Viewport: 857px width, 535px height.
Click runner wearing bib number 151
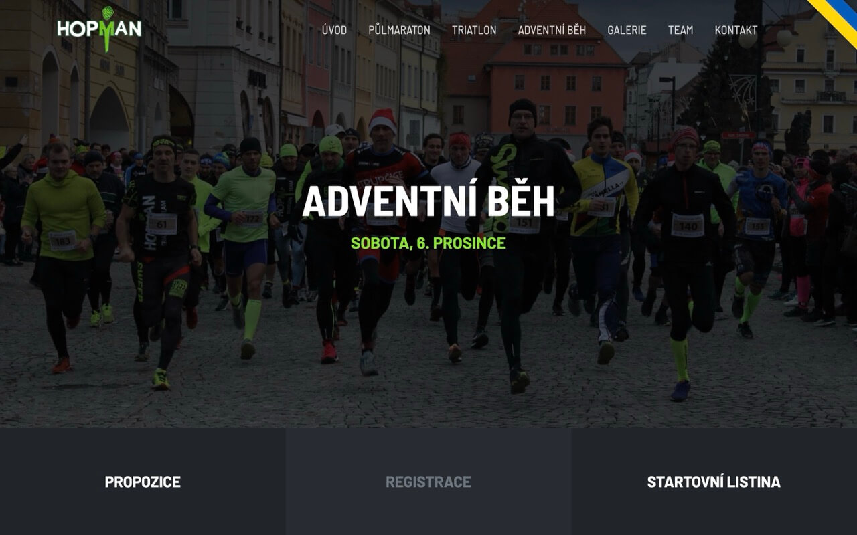pyautogui.click(x=526, y=241)
